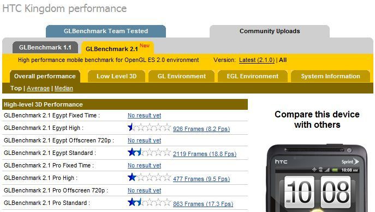This screenshot has width=375, height=212.
Task: Show the System Information tab
Action: 330,76
